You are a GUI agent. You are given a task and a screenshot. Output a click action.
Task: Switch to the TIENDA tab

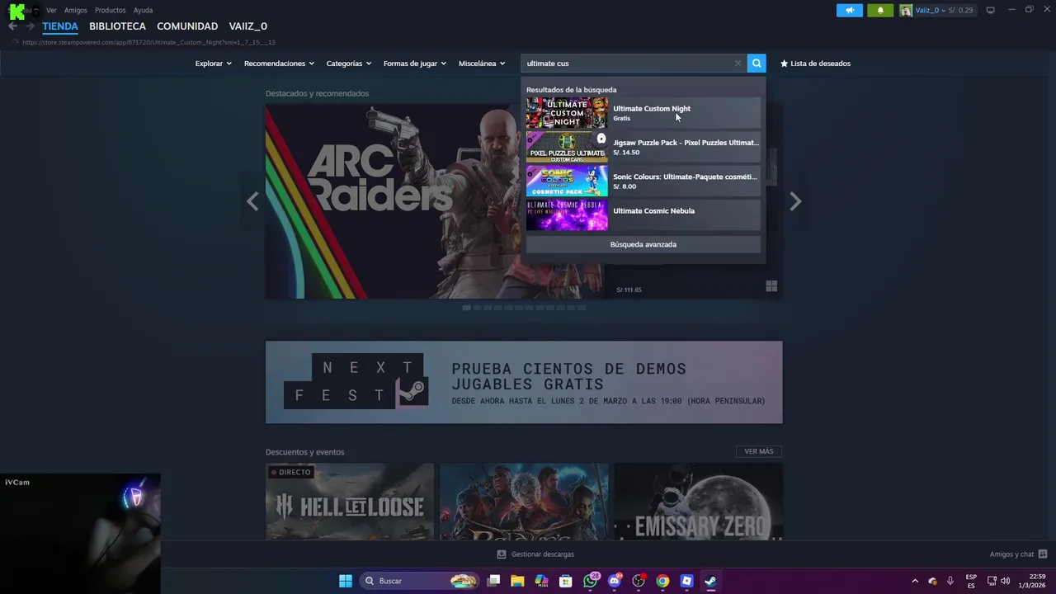pyautogui.click(x=60, y=26)
